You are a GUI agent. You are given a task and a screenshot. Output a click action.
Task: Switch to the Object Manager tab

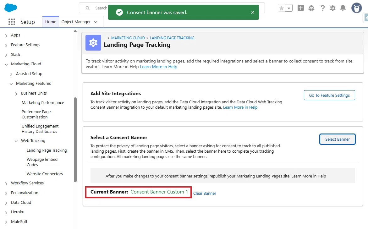click(76, 22)
